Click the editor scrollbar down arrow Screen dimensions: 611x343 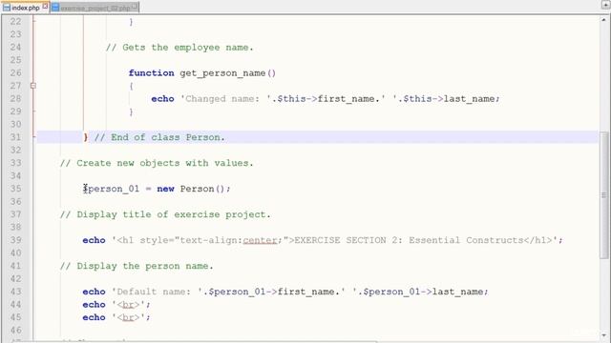(604, 334)
